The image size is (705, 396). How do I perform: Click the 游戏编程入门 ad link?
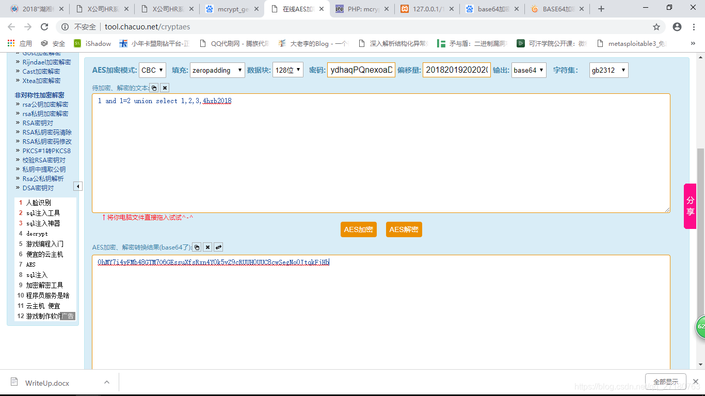tap(45, 244)
